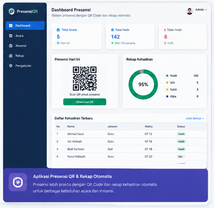Click the Hadir badge for Siti Aminah
Screen dimensions: 214x208
click(181, 142)
